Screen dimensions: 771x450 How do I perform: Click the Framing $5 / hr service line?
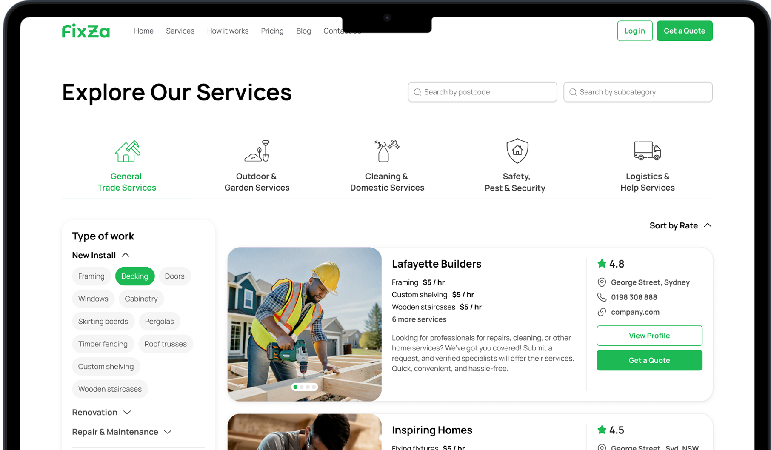pyautogui.click(x=418, y=282)
